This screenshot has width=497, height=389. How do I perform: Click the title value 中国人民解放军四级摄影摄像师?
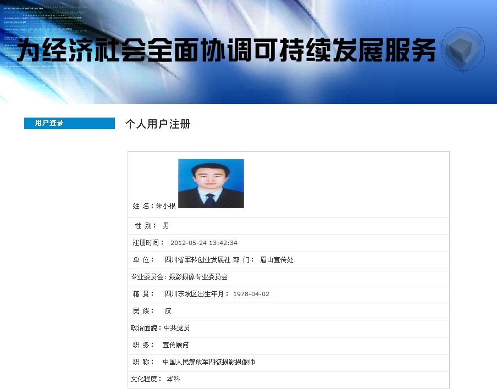coord(209,362)
